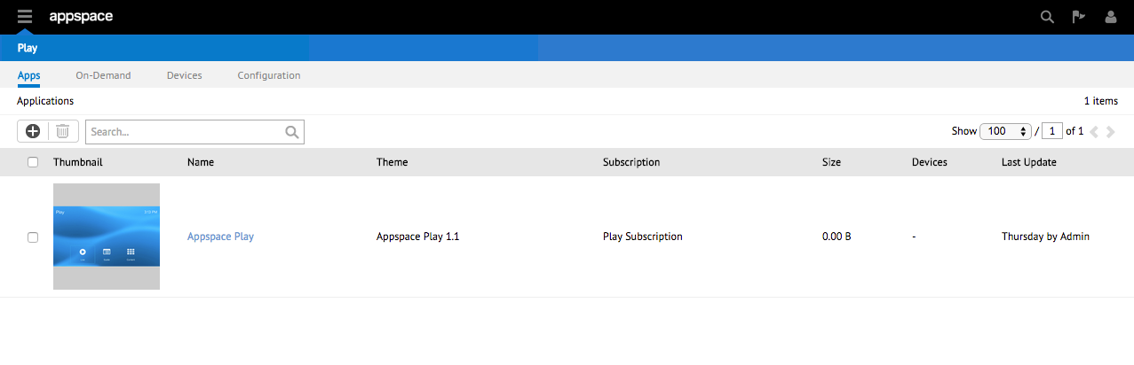Go to previous page arrow
The image size is (1134, 365).
(1094, 131)
